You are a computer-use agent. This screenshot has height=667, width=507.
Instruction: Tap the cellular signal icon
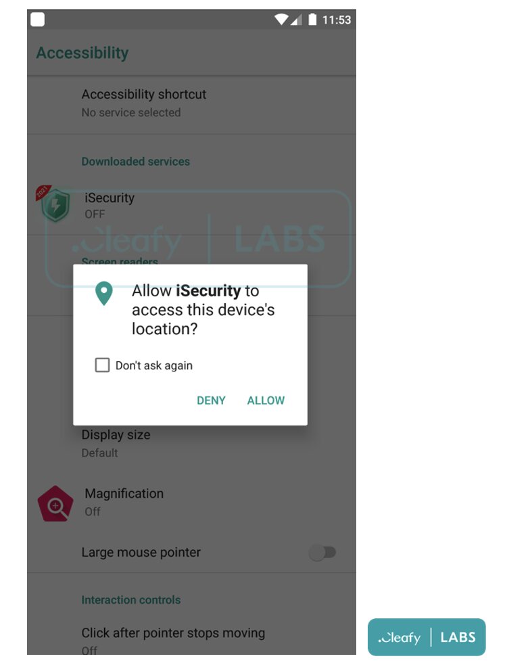[297, 20]
